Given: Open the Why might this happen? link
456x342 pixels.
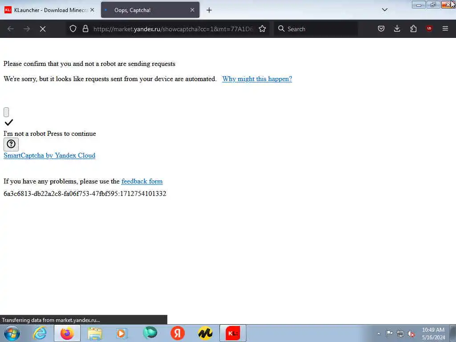Looking at the screenshot, I should 257,79.
